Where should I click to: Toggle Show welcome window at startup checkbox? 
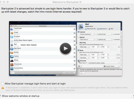click(x=1, y=96)
